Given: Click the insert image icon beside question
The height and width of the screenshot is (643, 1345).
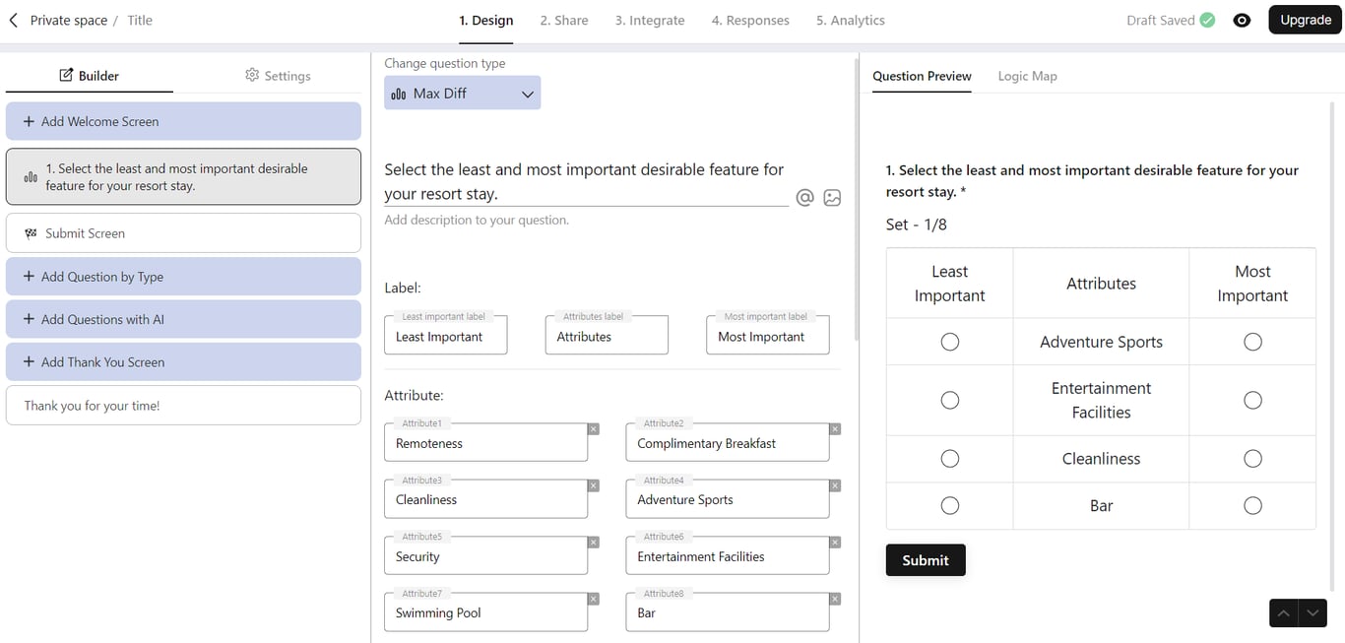Looking at the screenshot, I should pyautogui.click(x=832, y=198).
